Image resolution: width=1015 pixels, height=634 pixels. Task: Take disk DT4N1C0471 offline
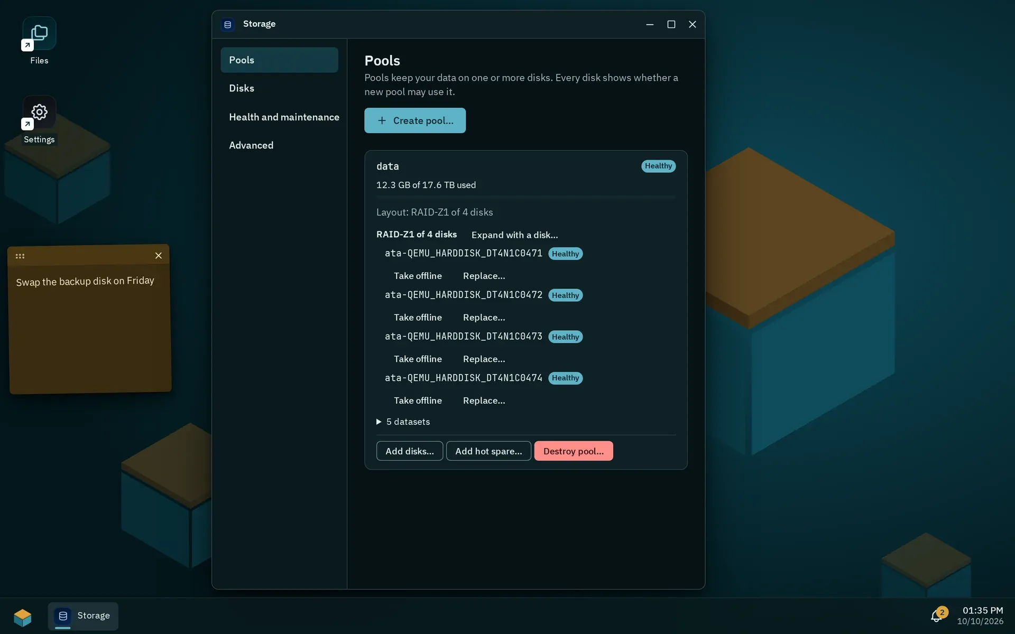pyautogui.click(x=418, y=276)
